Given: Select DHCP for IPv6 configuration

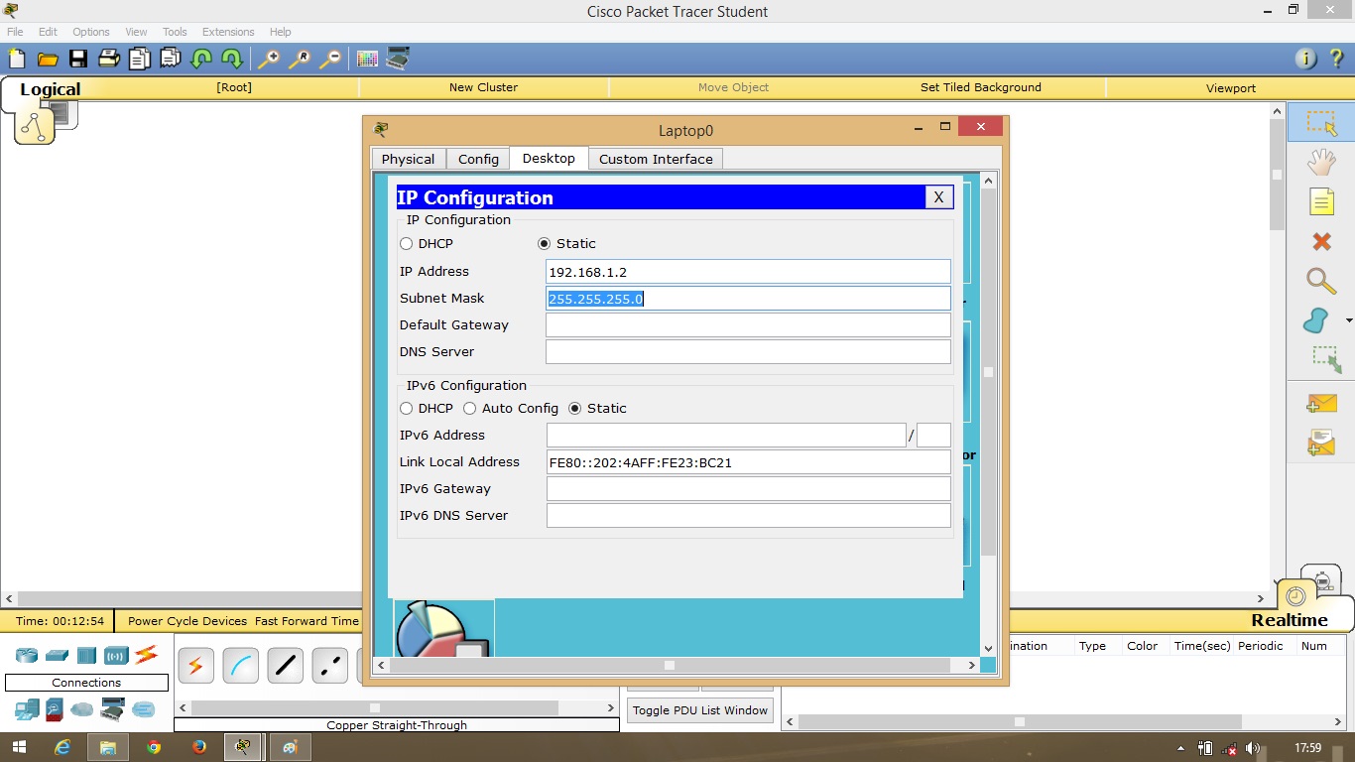Looking at the screenshot, I should 407,409.
